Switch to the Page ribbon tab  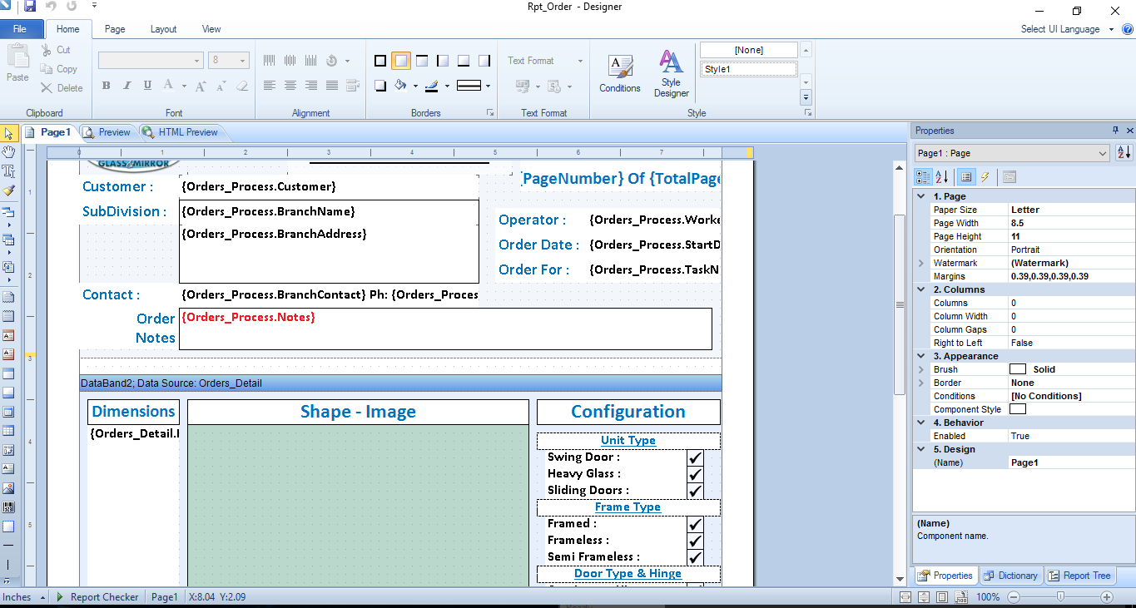[x=115, y=29]
